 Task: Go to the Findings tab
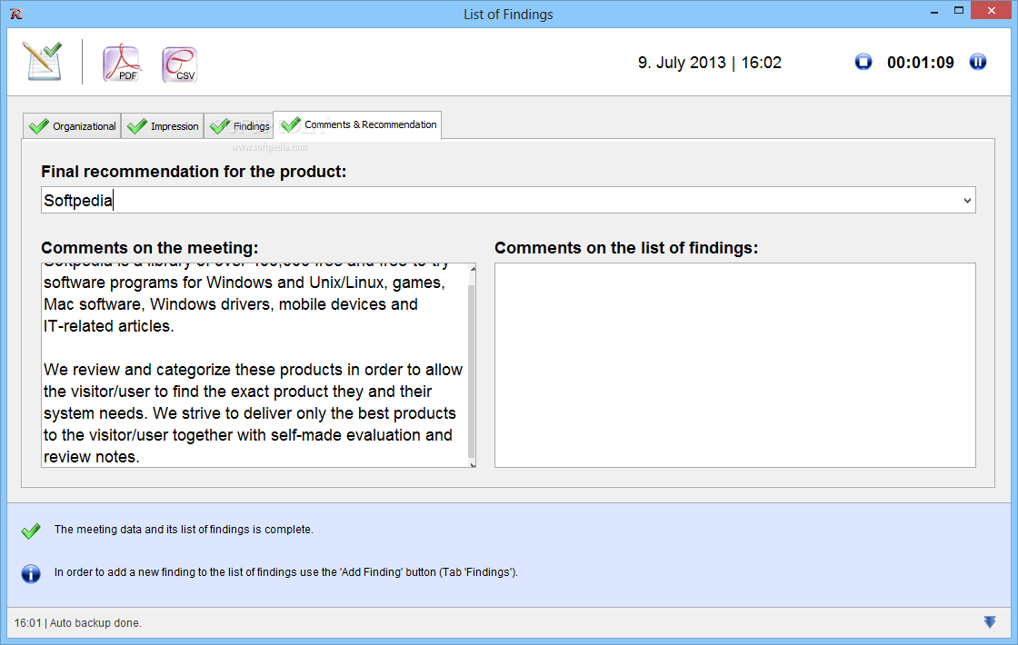click(239, 126)
